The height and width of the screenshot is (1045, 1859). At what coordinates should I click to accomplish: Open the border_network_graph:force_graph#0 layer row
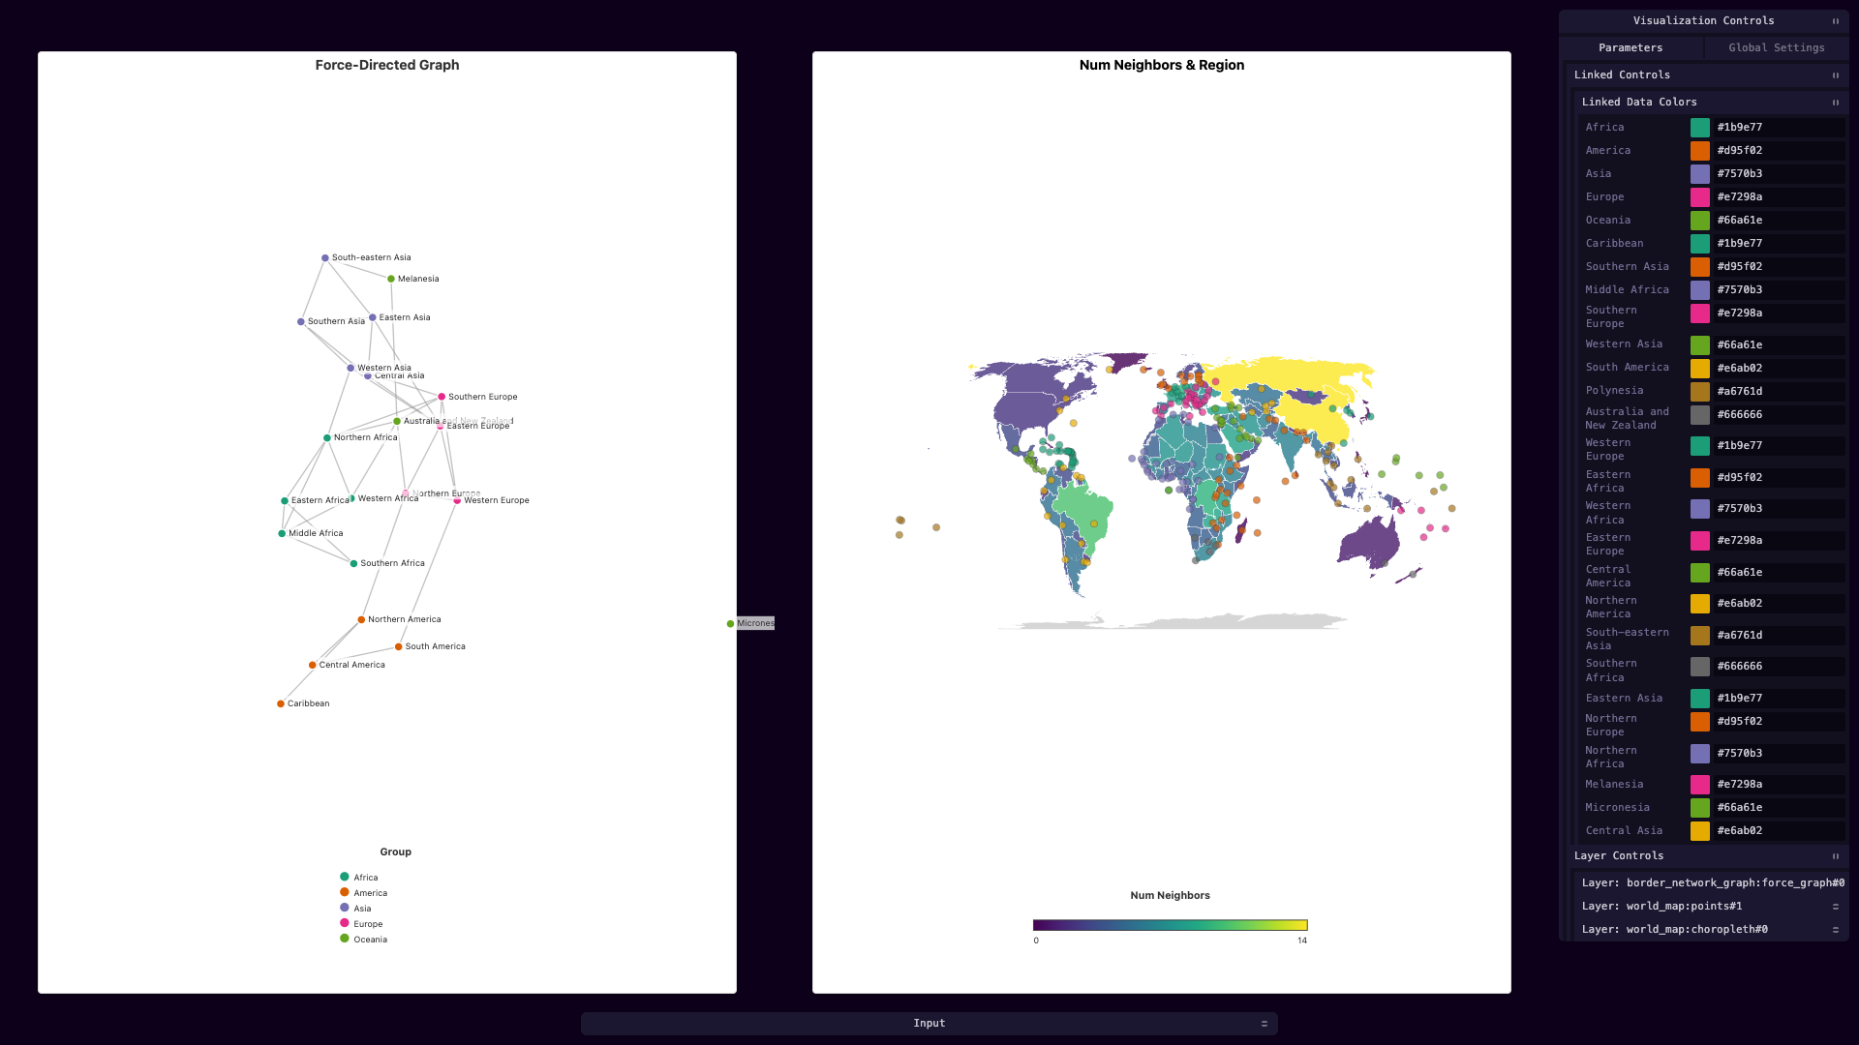1710,882
